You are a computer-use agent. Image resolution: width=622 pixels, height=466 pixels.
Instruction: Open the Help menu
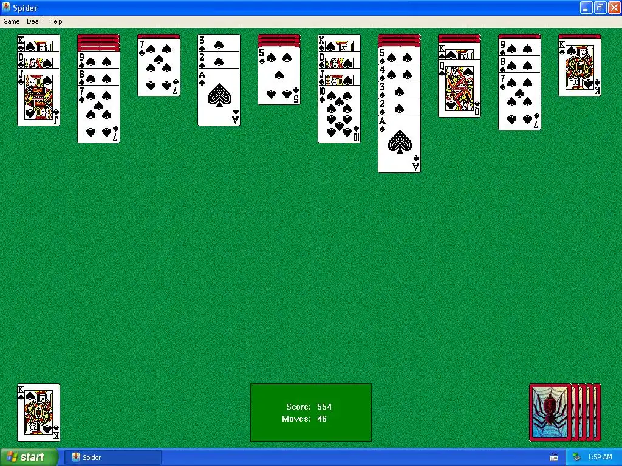[x=55, y=21]
